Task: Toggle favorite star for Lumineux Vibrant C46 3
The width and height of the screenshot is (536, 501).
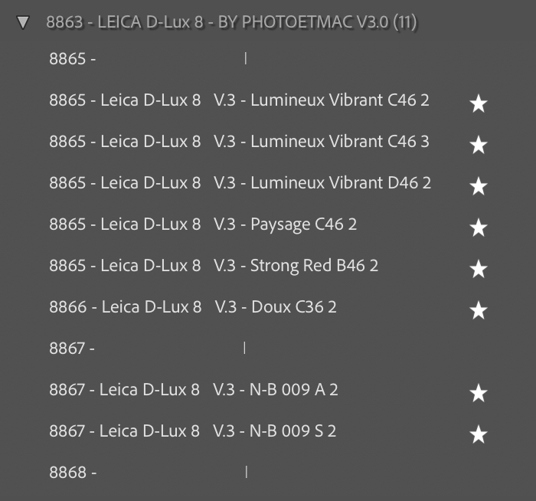Action: (x=479, y=145)
